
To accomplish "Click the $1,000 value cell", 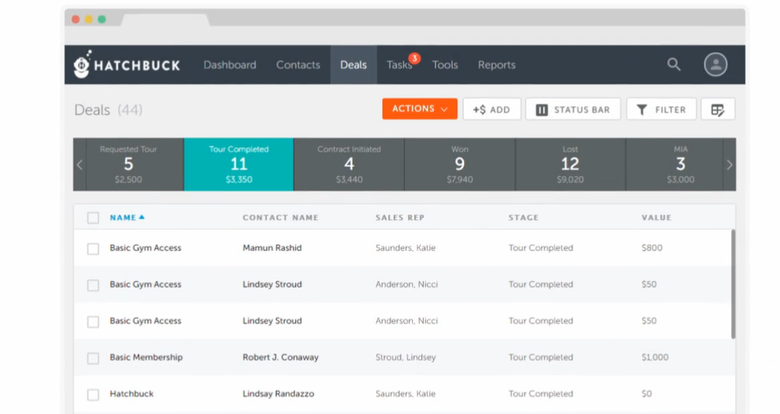I will pos(655,357).
